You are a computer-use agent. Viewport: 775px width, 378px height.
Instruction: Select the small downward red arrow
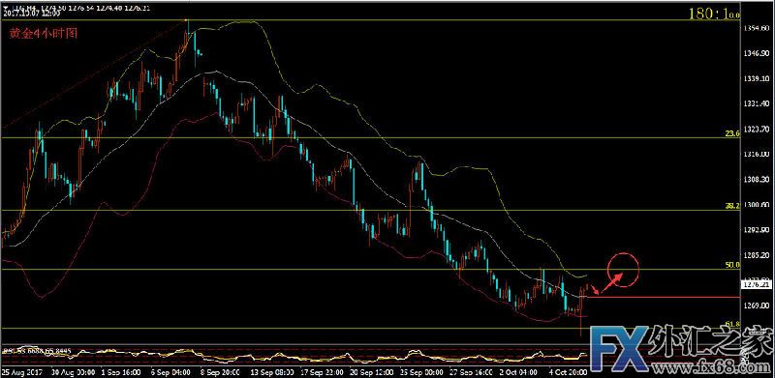pyautogui.click(x=595, y=290)
